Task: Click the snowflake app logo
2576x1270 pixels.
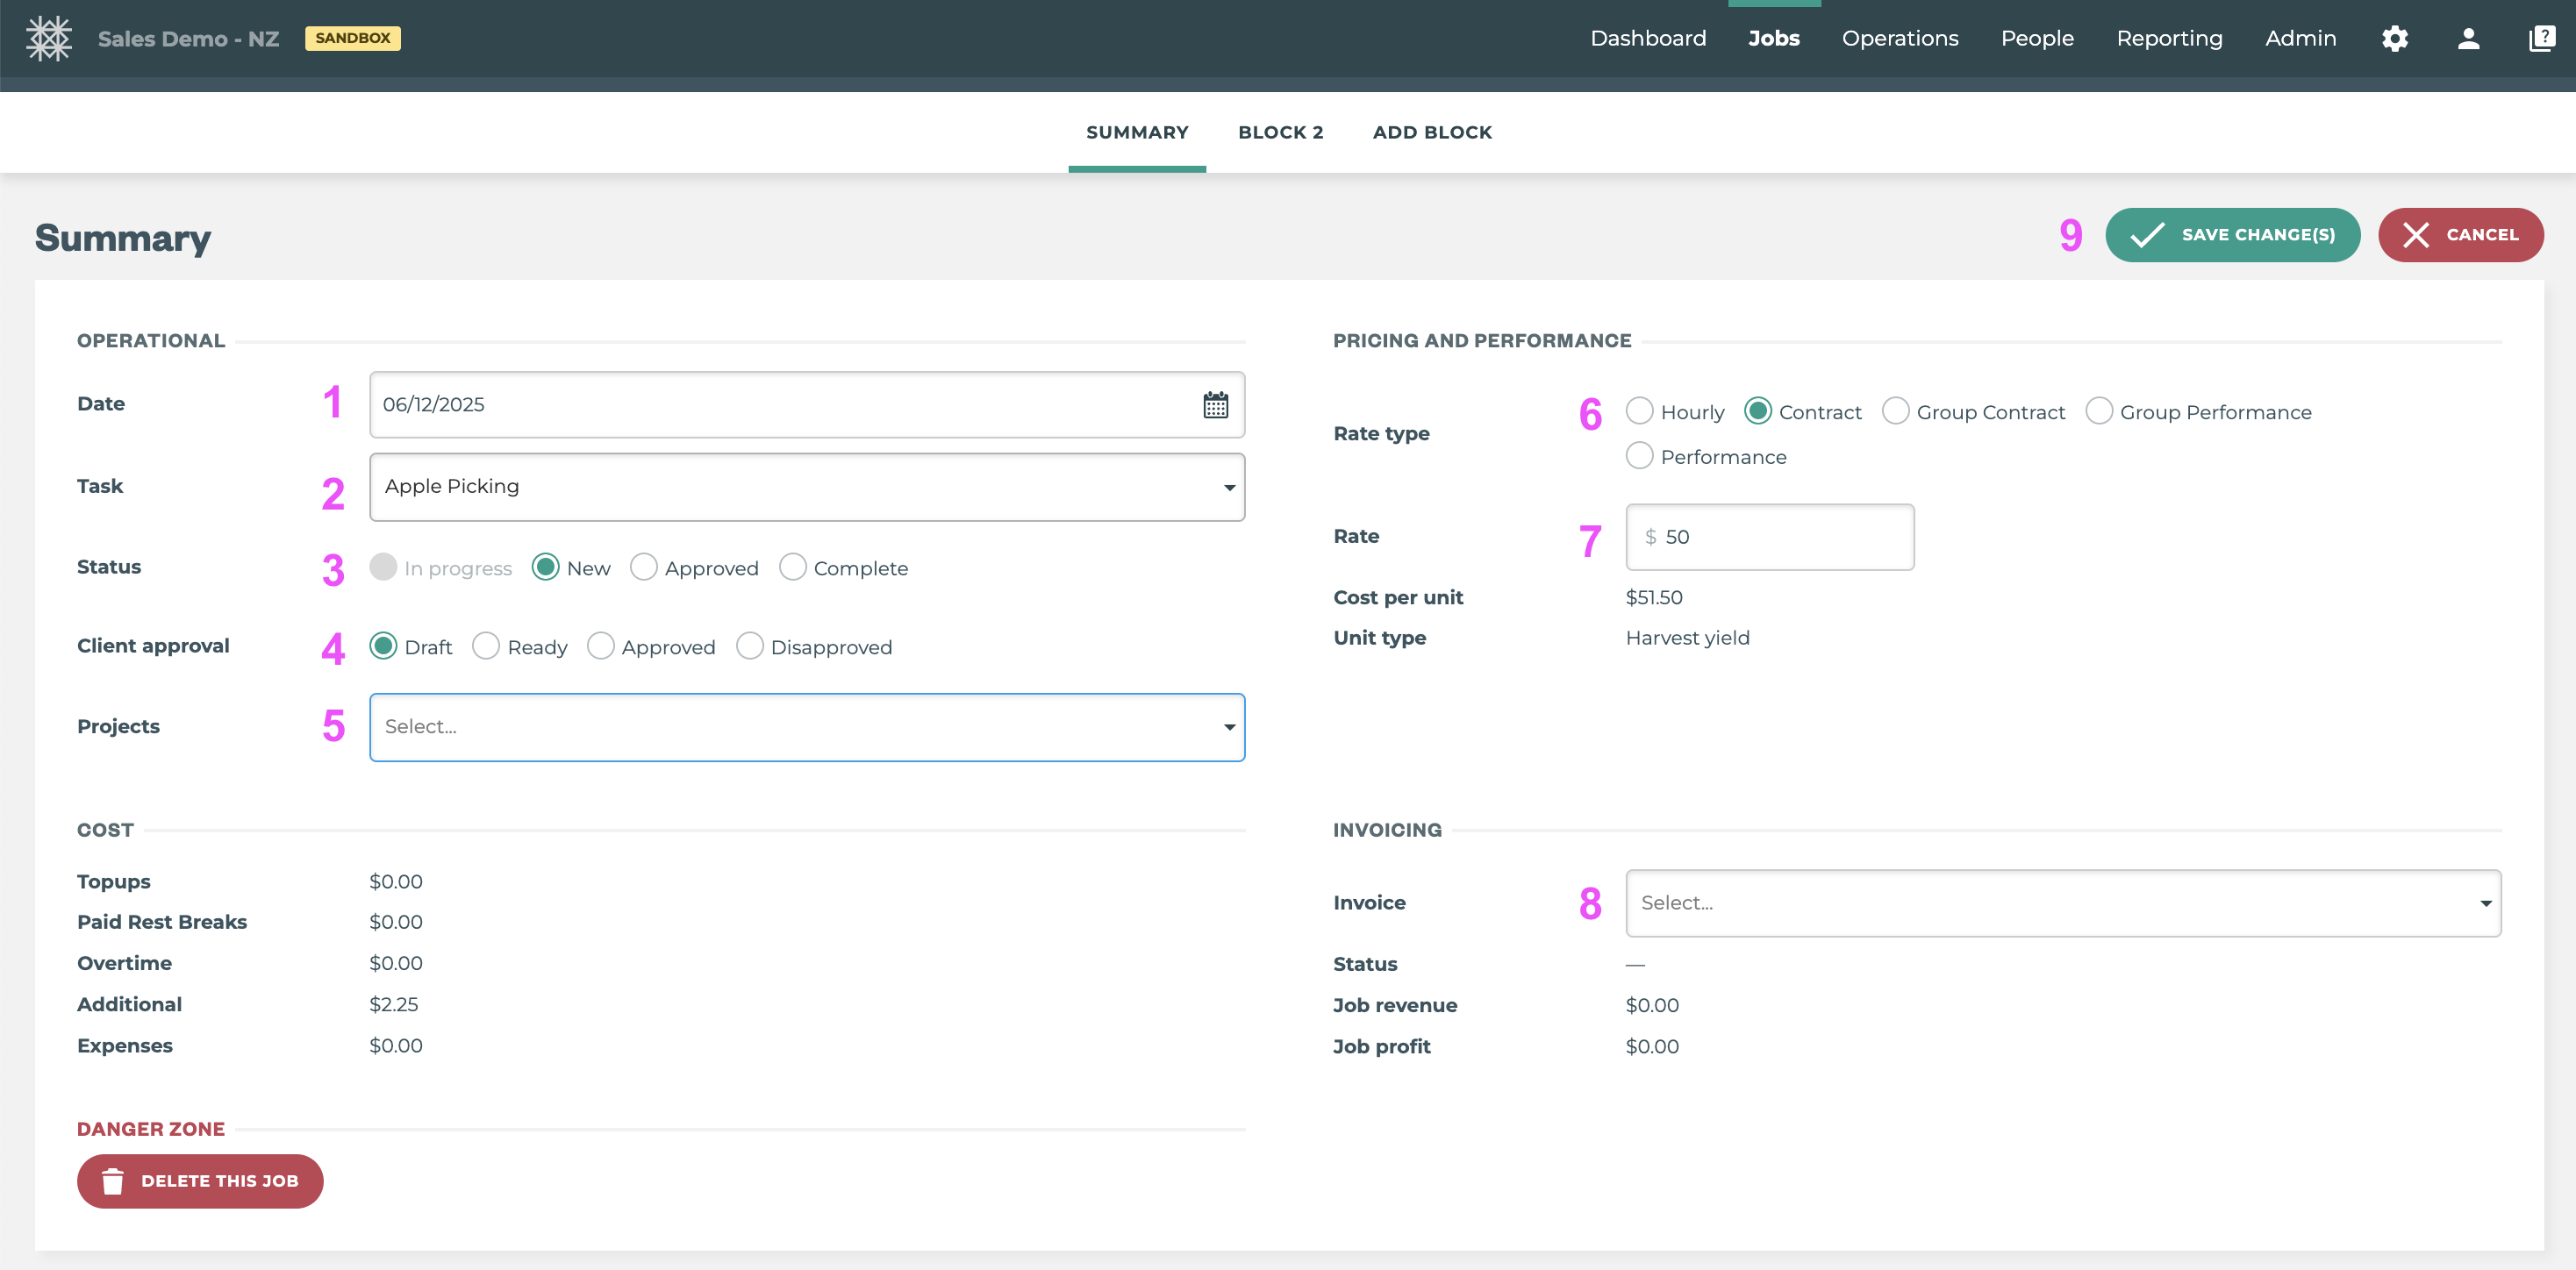Action: 48,38
